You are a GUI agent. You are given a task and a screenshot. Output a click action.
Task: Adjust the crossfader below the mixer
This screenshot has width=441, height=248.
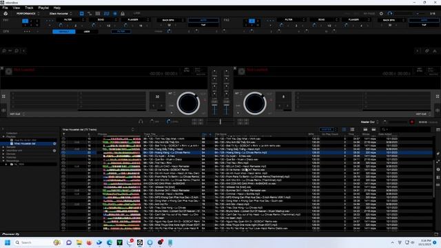pos(220,121)
